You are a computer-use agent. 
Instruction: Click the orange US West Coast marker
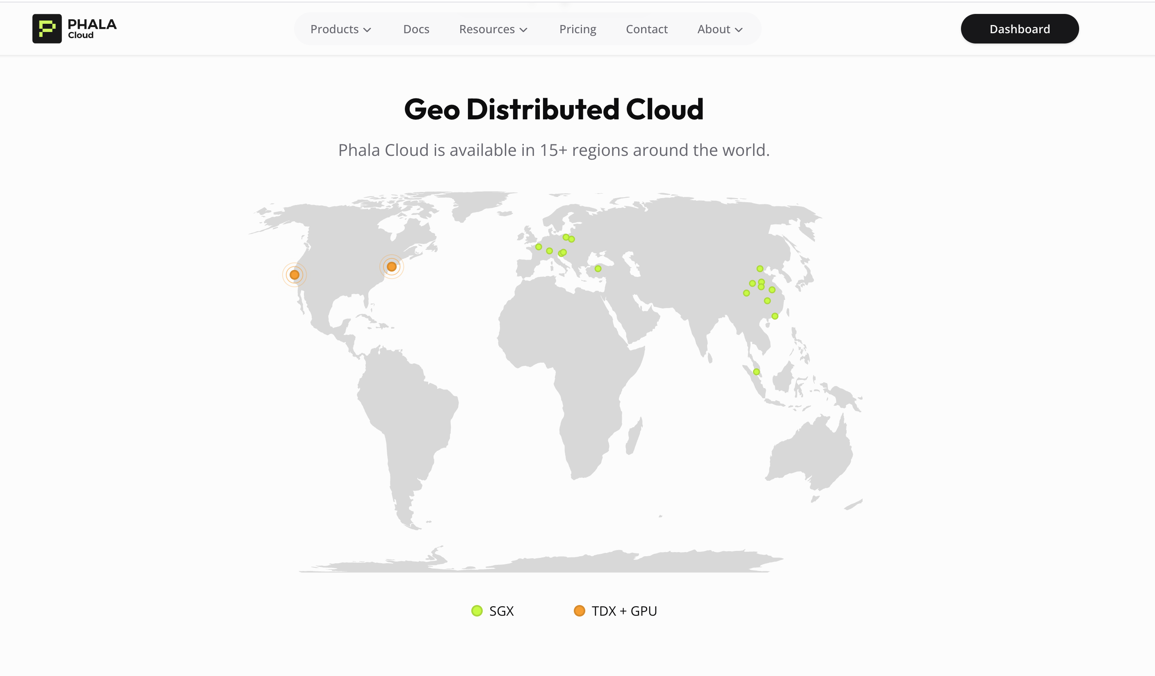(294, 274)
